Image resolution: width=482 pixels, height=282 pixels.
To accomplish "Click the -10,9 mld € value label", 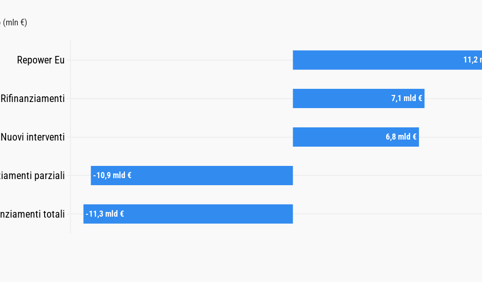I will coord(112,175).
